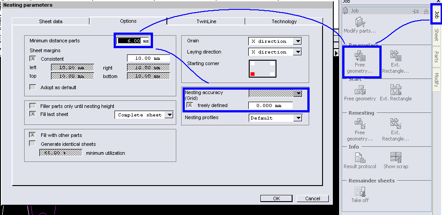Image resolution: width=442 pixels, height=215 pixels.
Task: Open Ext. Rectangle nesting parameters
Action: 395,62
